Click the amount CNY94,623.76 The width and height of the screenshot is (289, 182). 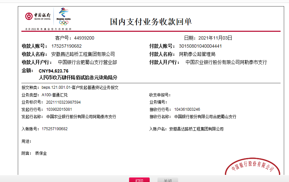coord(53,71)
